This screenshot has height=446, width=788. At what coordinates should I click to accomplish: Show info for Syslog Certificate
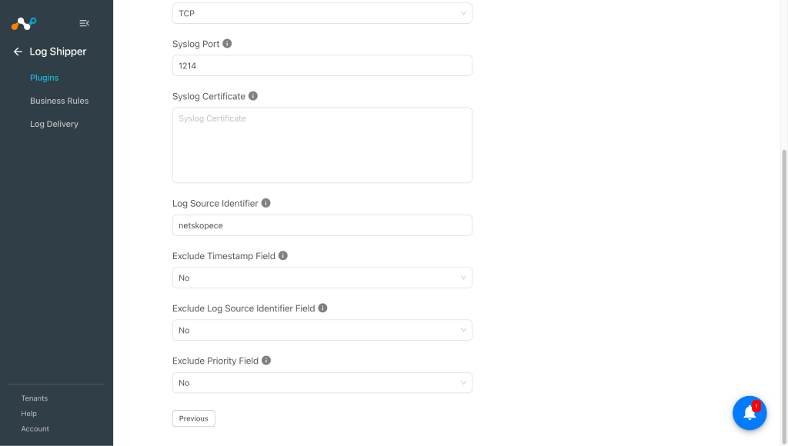click(x=253, y=96)
